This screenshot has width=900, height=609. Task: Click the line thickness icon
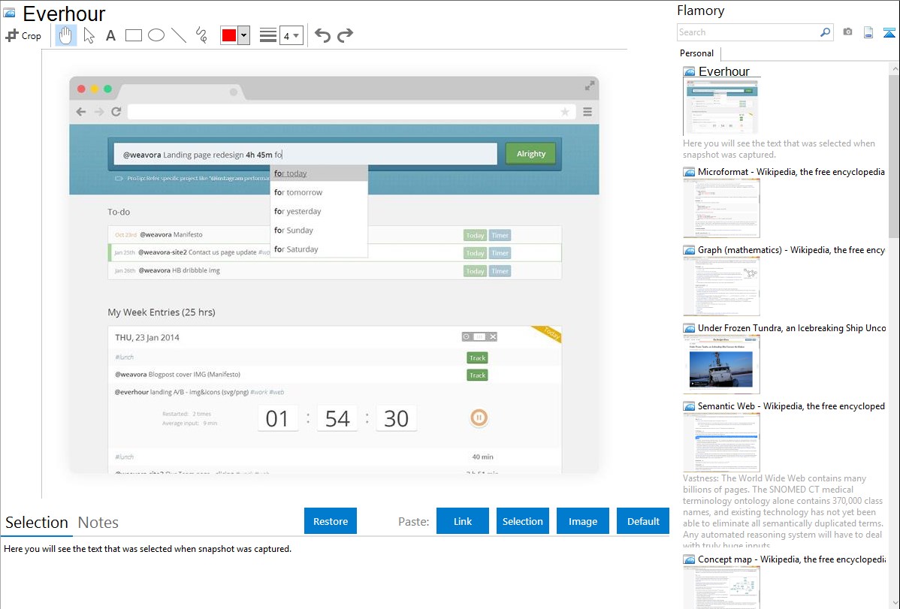[x=268, y=35]
